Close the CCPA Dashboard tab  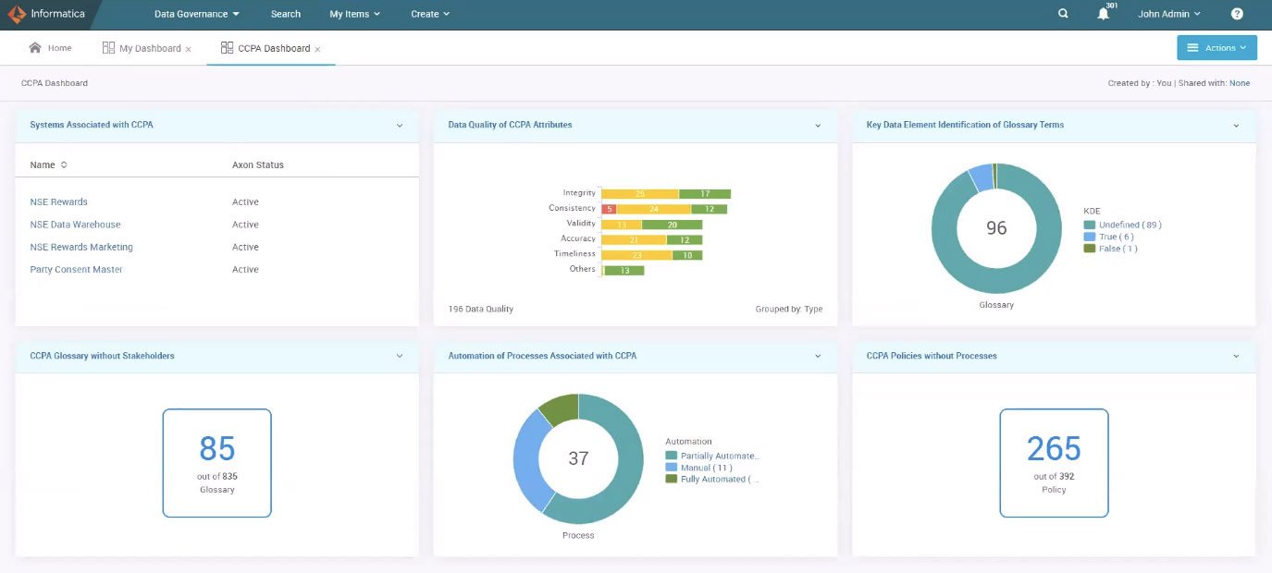click(x=317, y=49)
